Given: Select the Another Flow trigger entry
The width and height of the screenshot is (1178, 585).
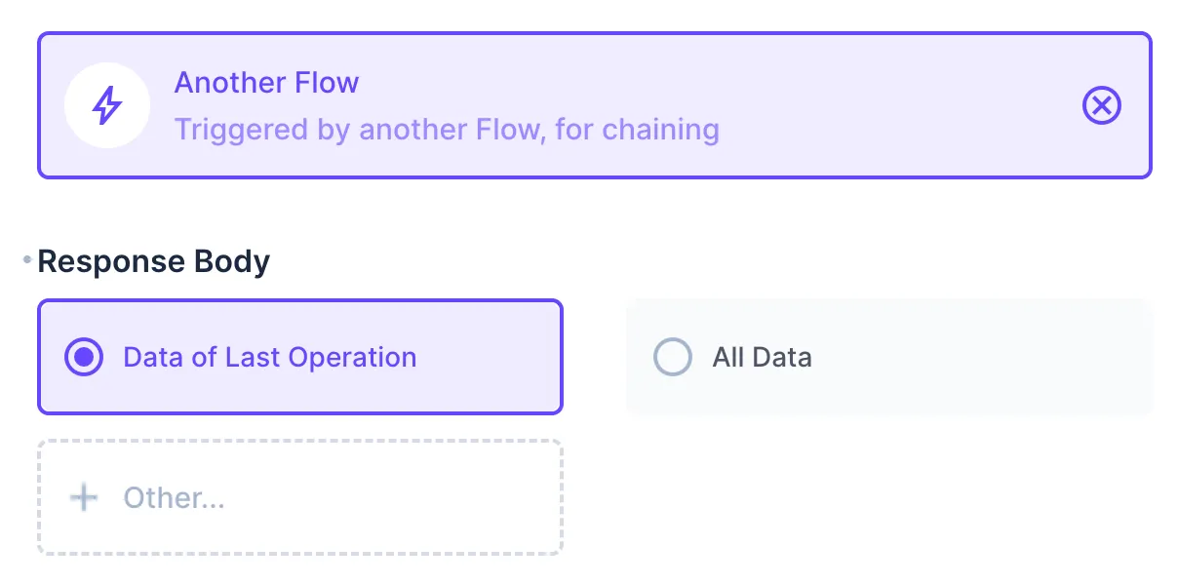Looking at the screenshot, I should click(x=266, y=83).
